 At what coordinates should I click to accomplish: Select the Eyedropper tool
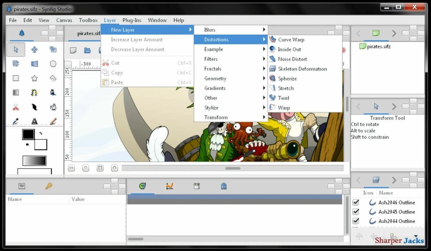[16, 121]
